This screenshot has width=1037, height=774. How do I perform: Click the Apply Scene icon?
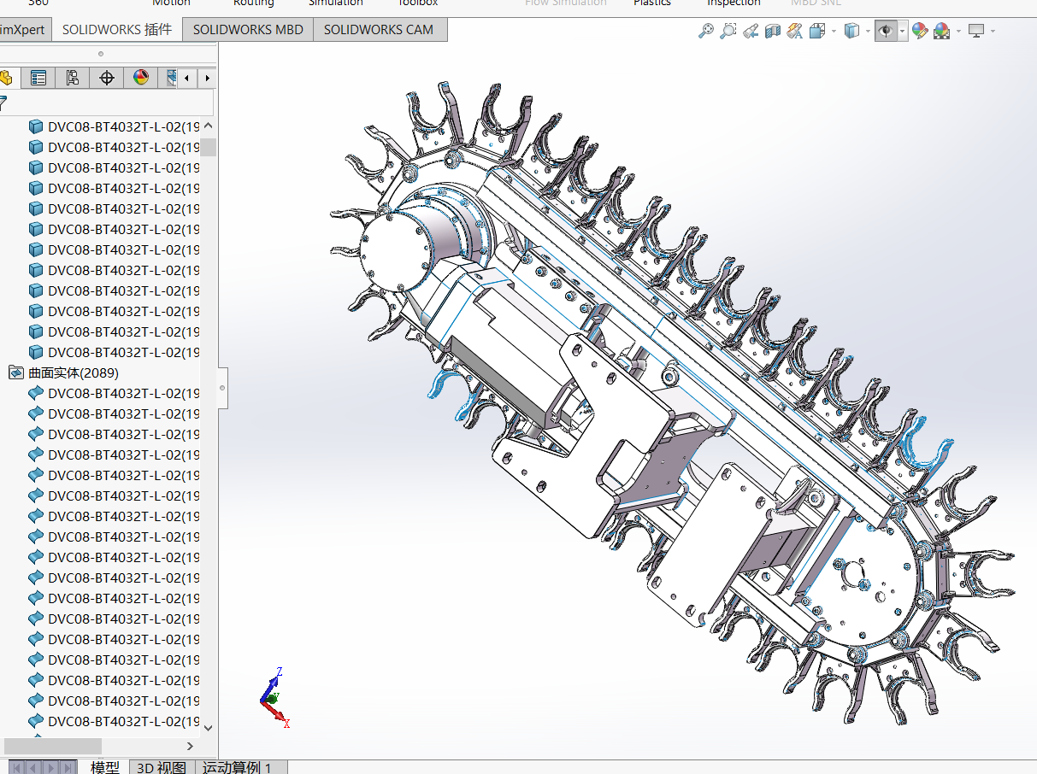coord(942,32)
